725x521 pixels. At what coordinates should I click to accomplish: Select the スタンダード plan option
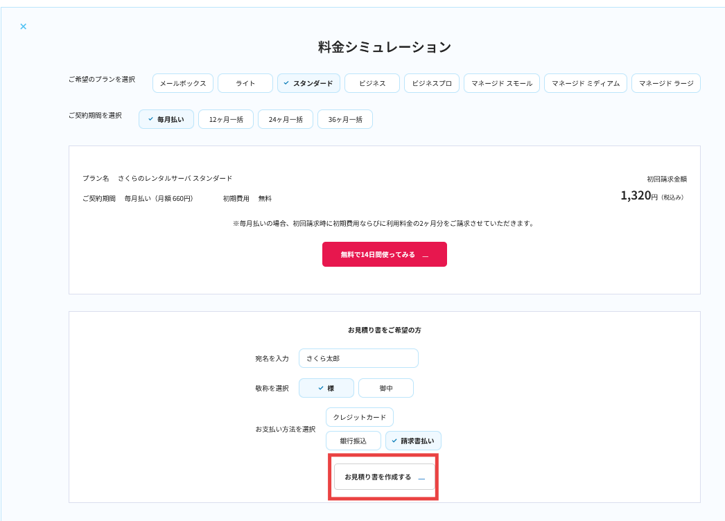[308, 83]
